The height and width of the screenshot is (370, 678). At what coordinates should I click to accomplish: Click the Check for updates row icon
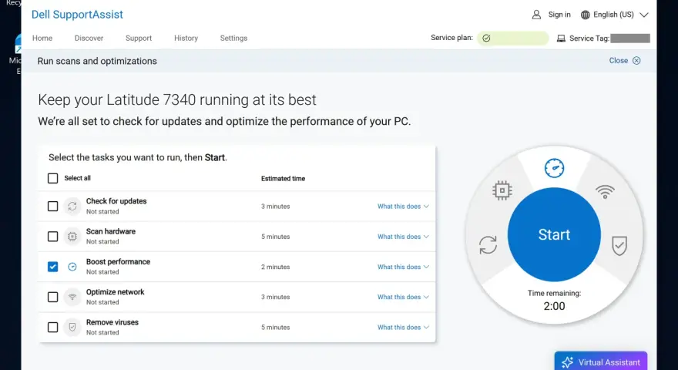coord(72,207)
